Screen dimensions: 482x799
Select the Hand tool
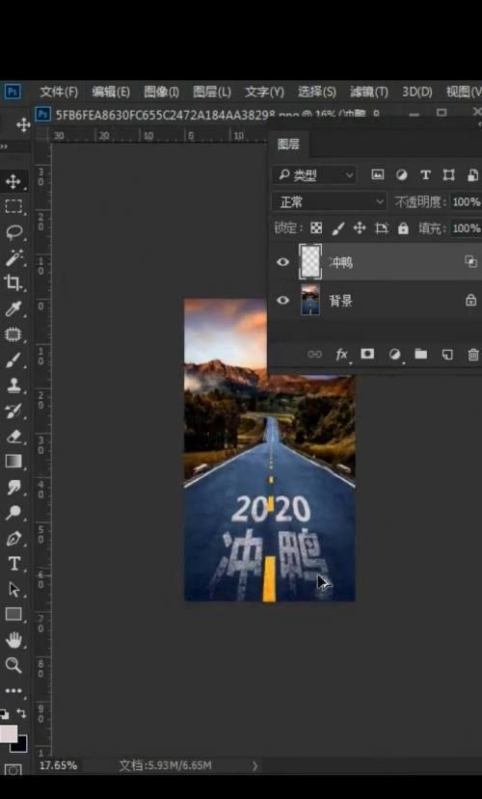(13, 640)
